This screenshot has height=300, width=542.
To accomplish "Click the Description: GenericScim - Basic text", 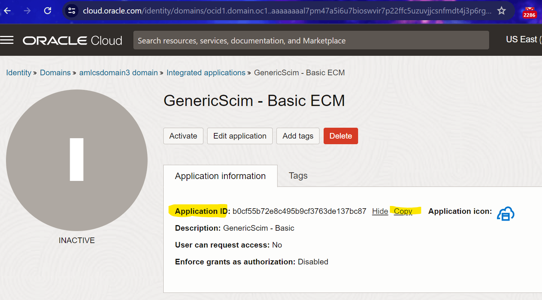I will point(234,228).
